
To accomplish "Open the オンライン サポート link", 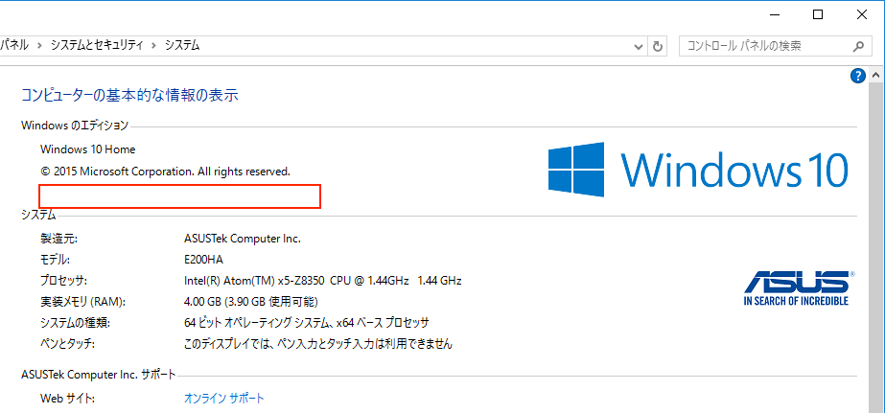I will click(x=223, y=398).
